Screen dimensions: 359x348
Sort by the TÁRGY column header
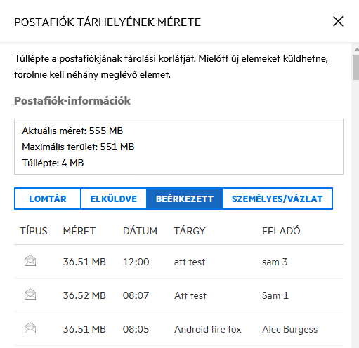[x=190, y=231]
